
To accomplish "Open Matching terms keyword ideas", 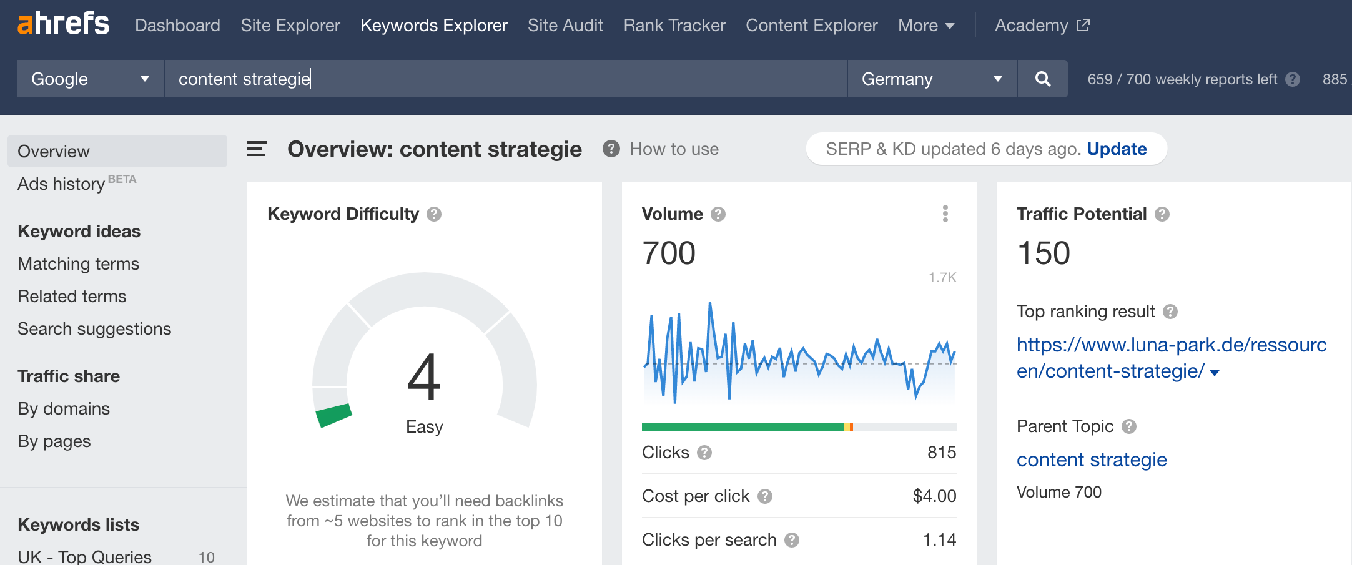I will coord(79,264).
